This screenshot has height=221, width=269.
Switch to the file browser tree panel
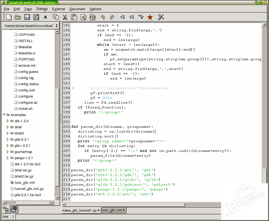coord(6,209)
